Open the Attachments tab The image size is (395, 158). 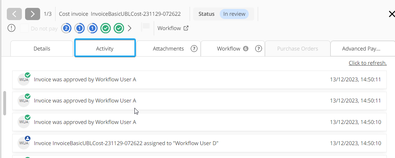tap(168, 49)
